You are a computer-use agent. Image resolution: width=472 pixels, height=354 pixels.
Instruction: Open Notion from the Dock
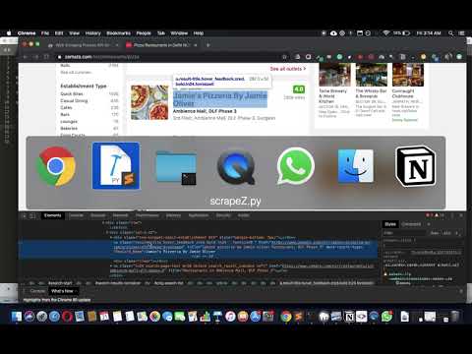(x=349, y=317)
